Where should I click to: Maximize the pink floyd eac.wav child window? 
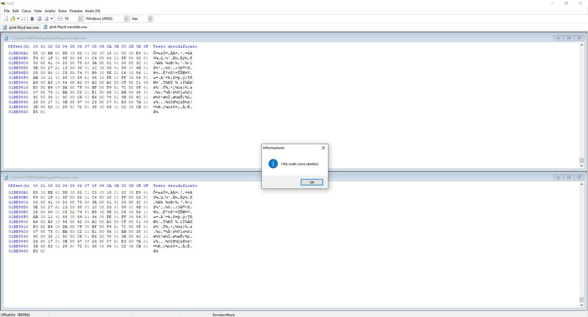pos(569,177)
